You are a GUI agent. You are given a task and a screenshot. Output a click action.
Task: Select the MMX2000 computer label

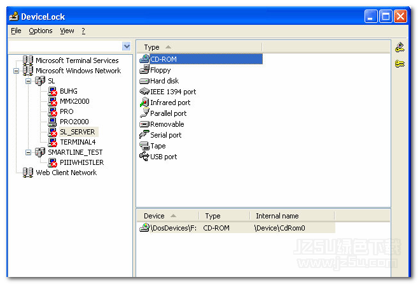[x=74, y=101]
